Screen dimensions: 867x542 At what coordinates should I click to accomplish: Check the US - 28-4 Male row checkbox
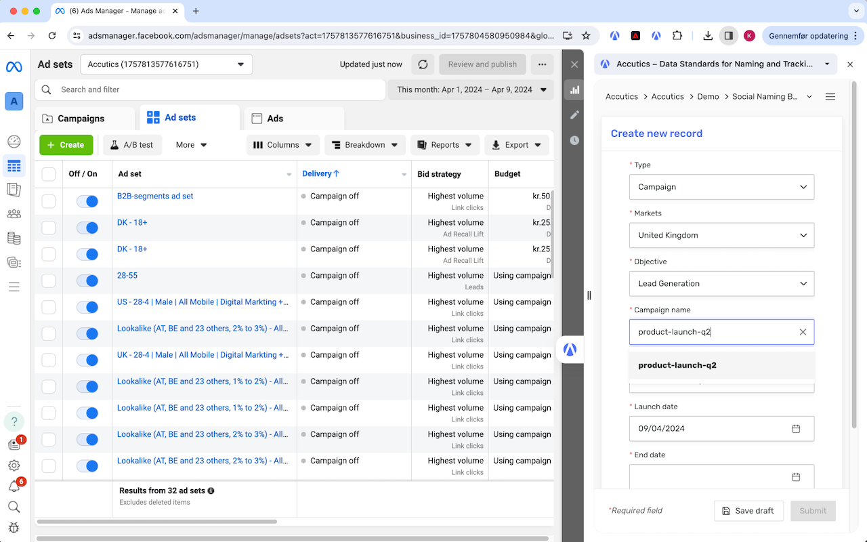pyautogui.click(x=49, y=307)
